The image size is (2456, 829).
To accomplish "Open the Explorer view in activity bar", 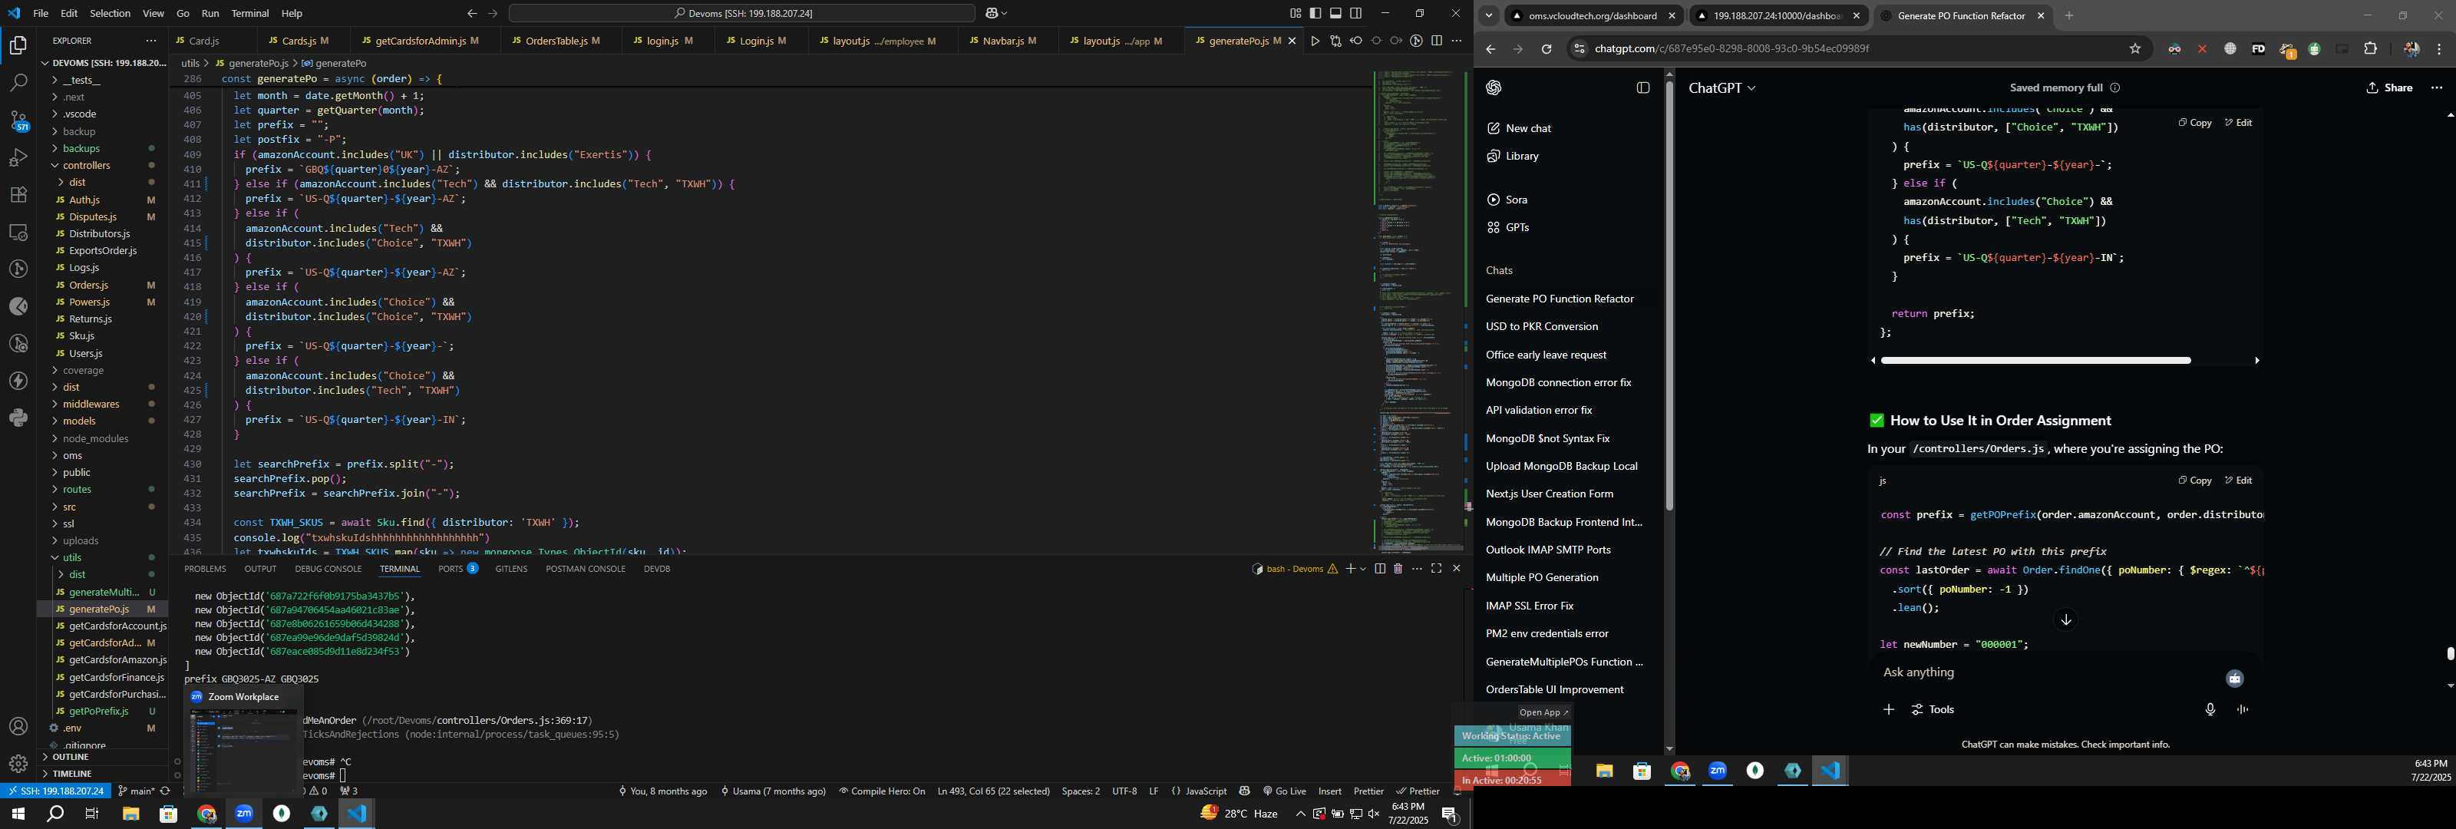I will coord(18,46).
